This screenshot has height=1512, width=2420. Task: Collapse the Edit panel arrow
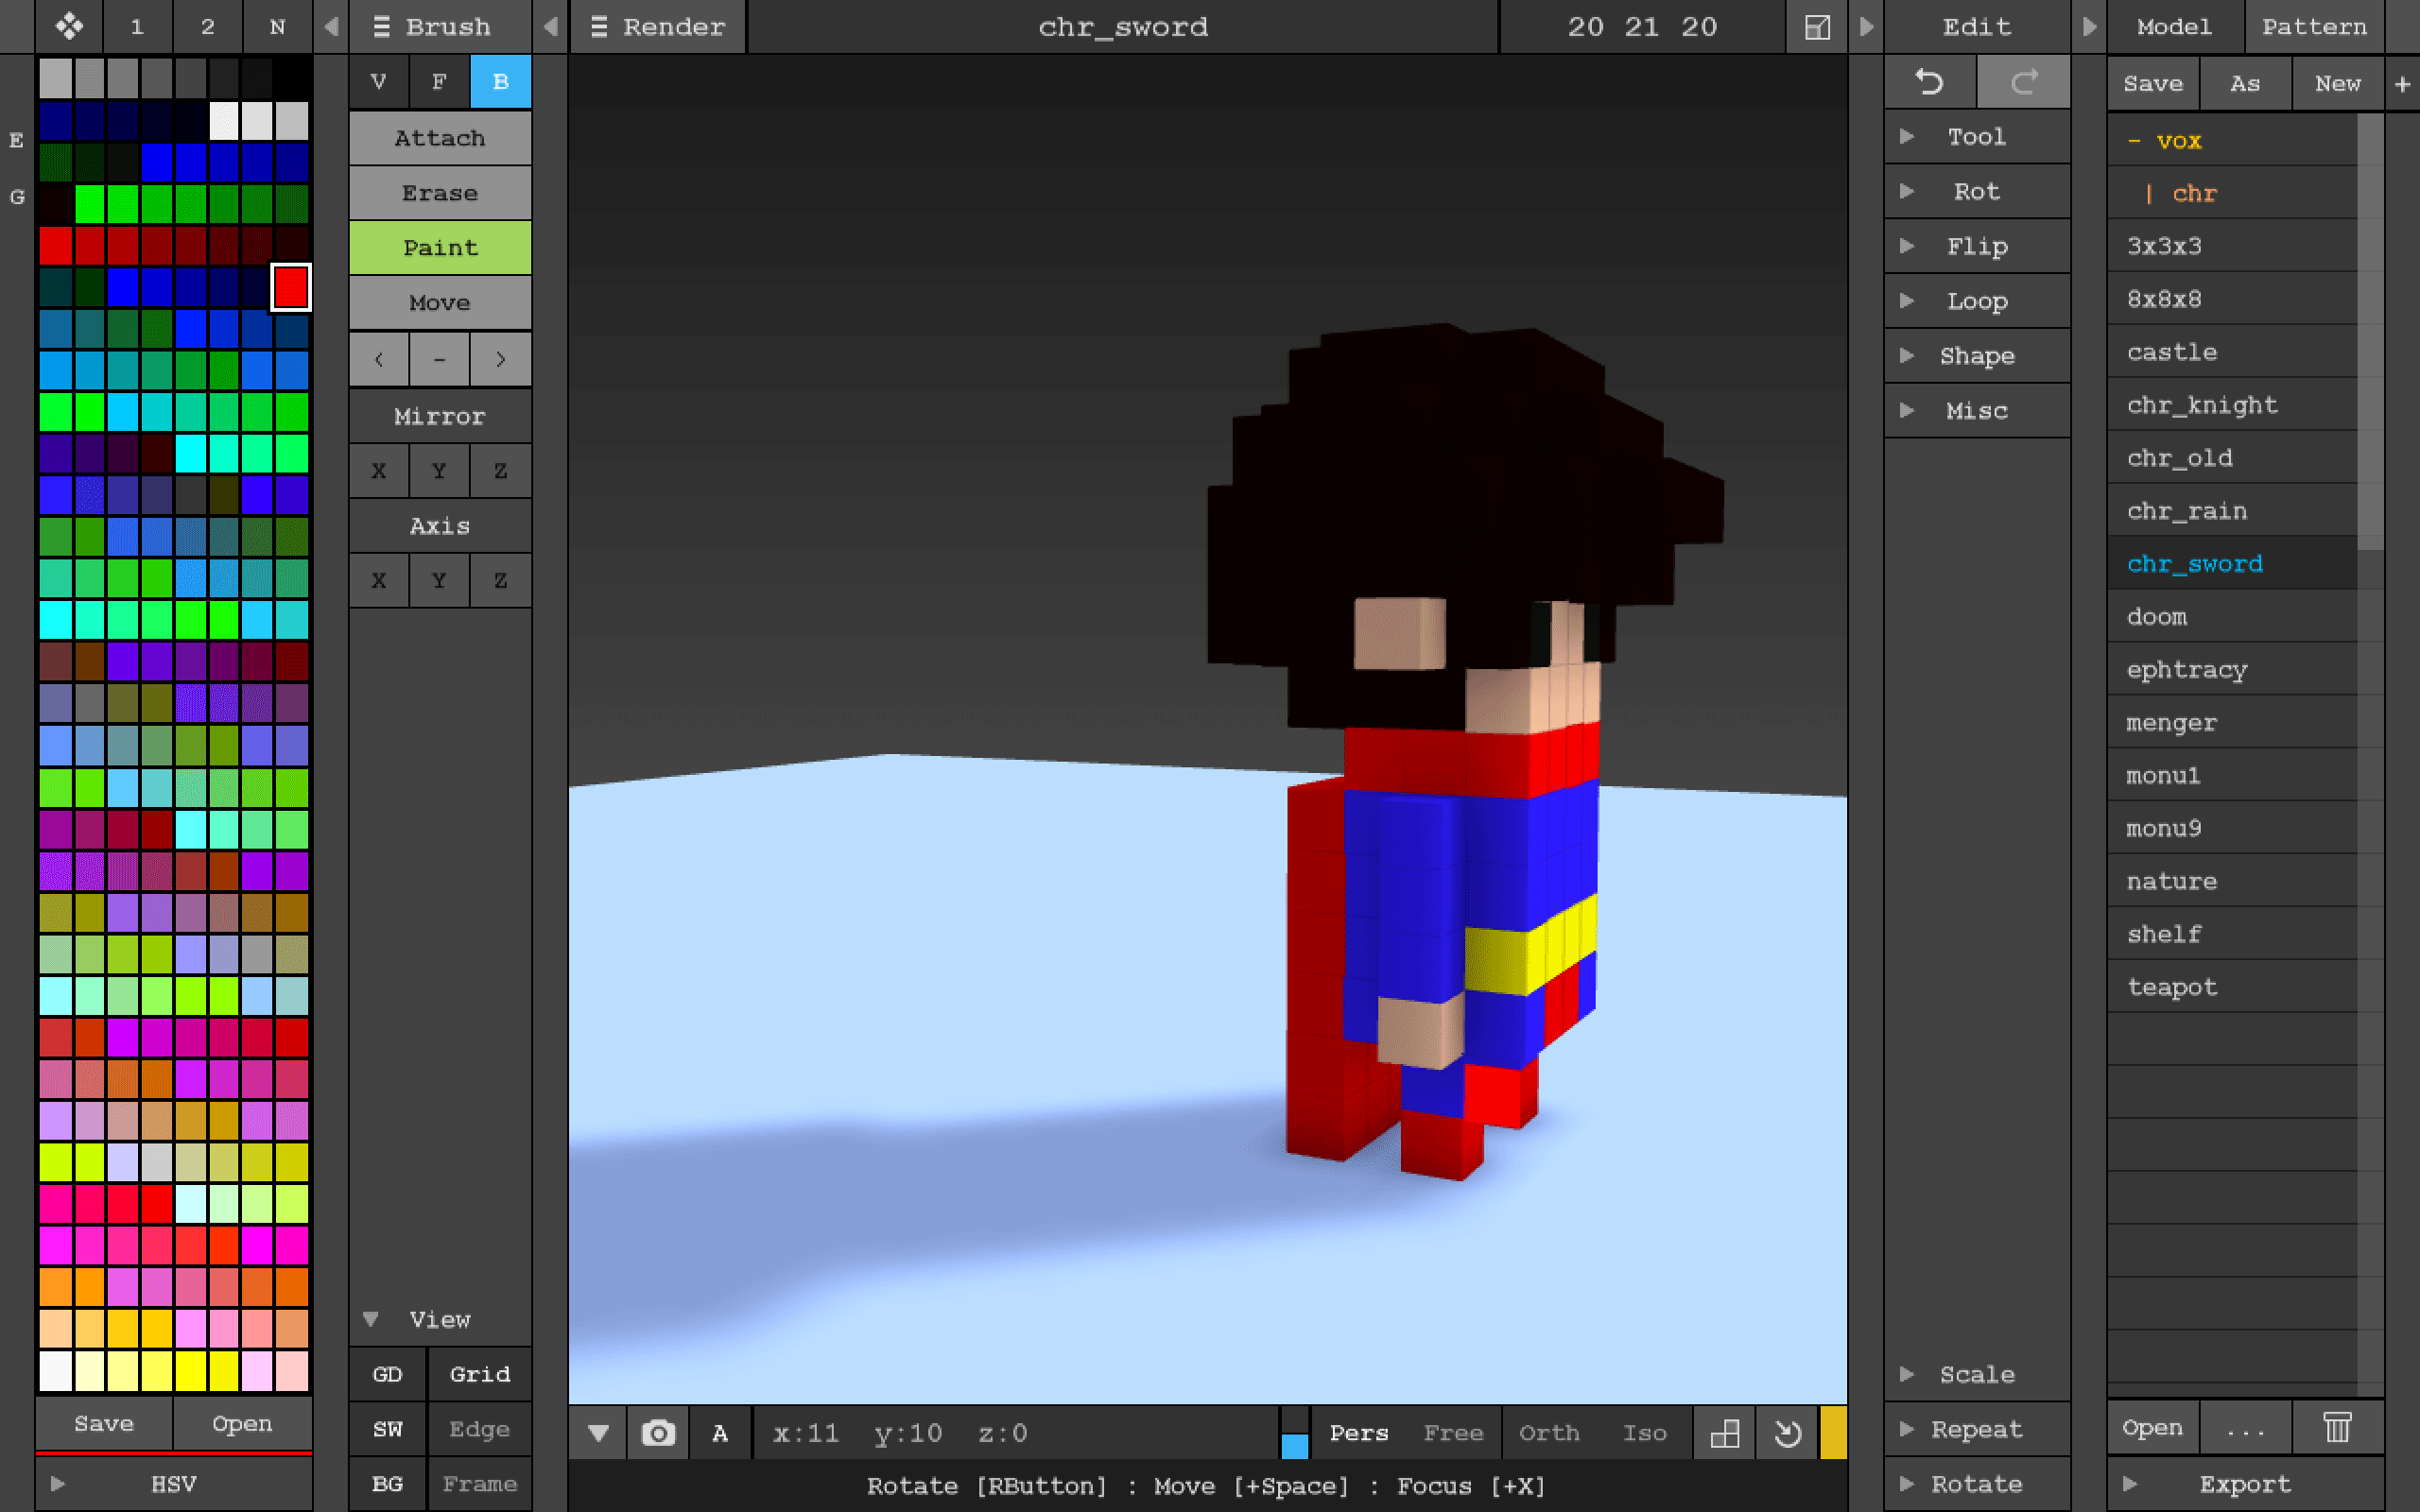(x=1866, y=27)
